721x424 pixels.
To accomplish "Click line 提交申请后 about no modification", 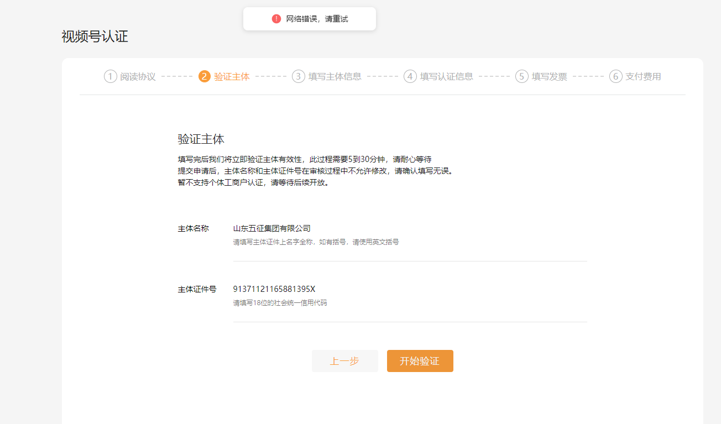I will pos(316,171).
